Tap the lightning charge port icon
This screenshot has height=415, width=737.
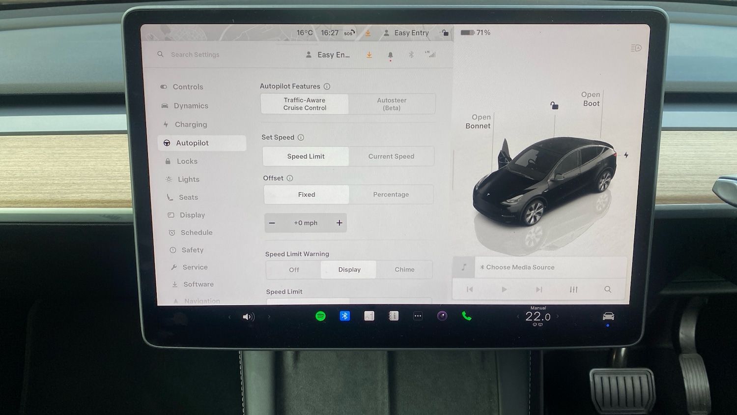(x=626, y=155)
